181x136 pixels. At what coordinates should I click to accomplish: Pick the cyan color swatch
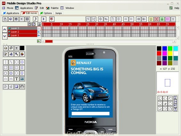coord(176,49)
